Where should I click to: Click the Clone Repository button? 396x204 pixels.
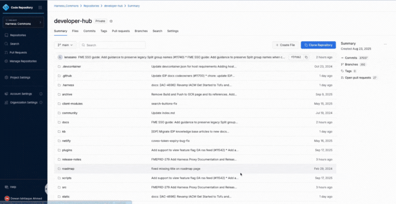[x=318, y=45]
